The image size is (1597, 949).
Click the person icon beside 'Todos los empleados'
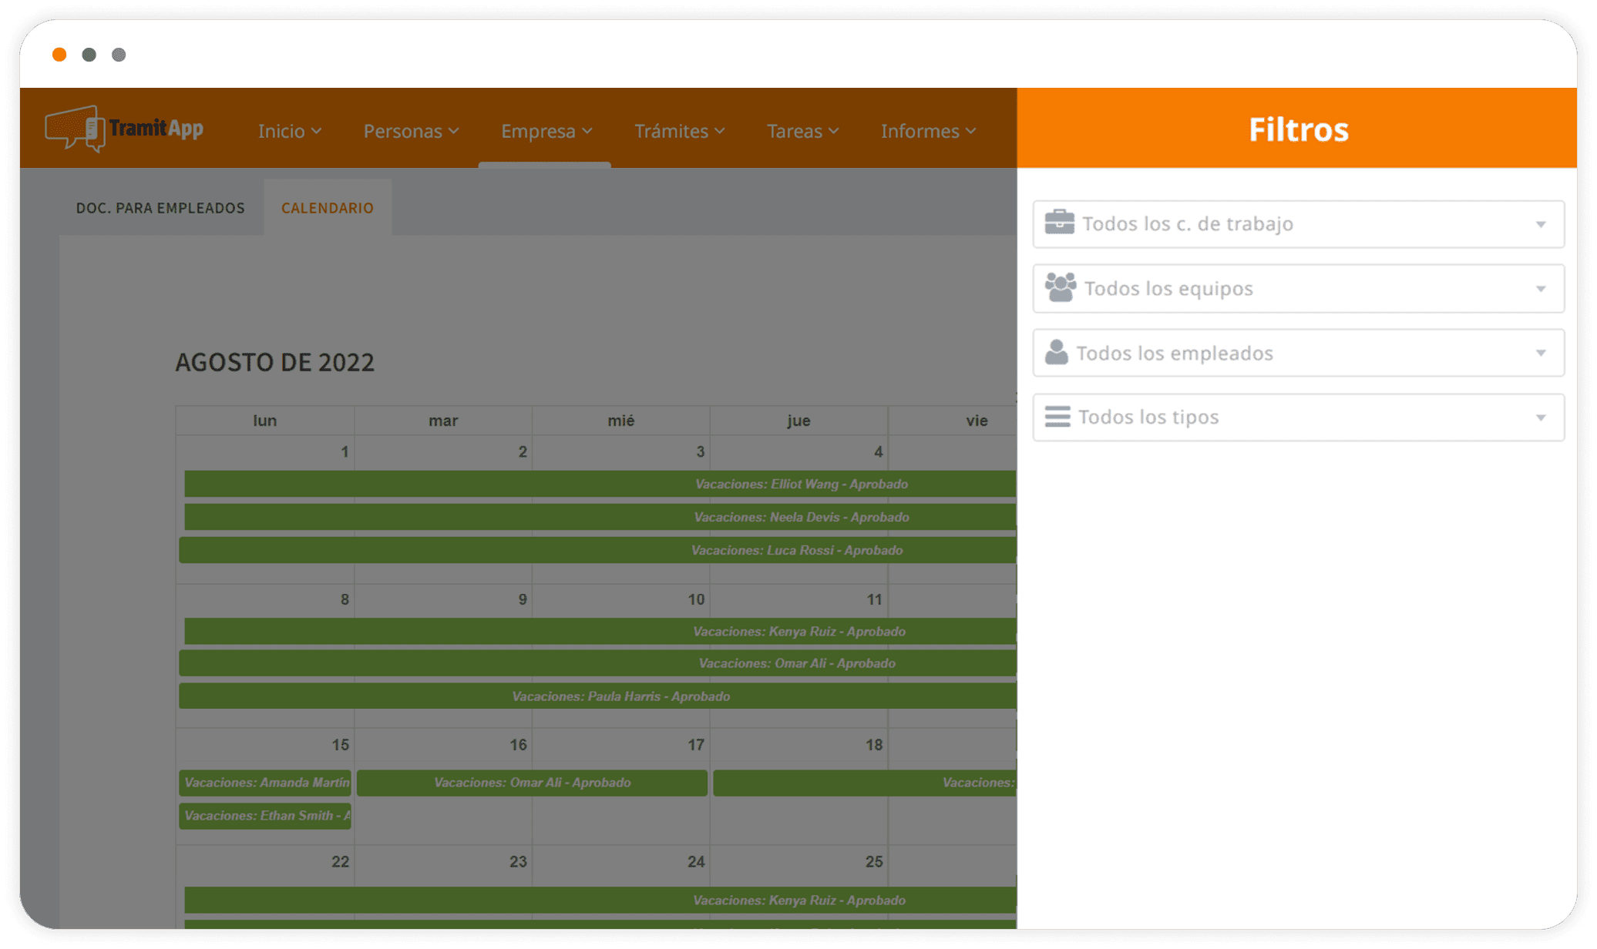click(x=1058, y=352)
